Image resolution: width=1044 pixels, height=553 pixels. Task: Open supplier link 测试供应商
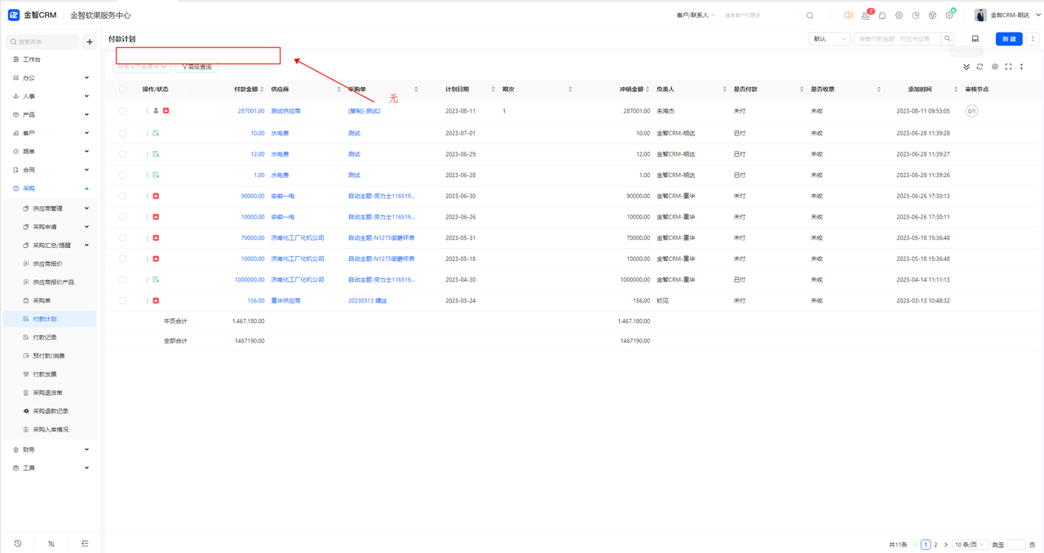(285, 110)
